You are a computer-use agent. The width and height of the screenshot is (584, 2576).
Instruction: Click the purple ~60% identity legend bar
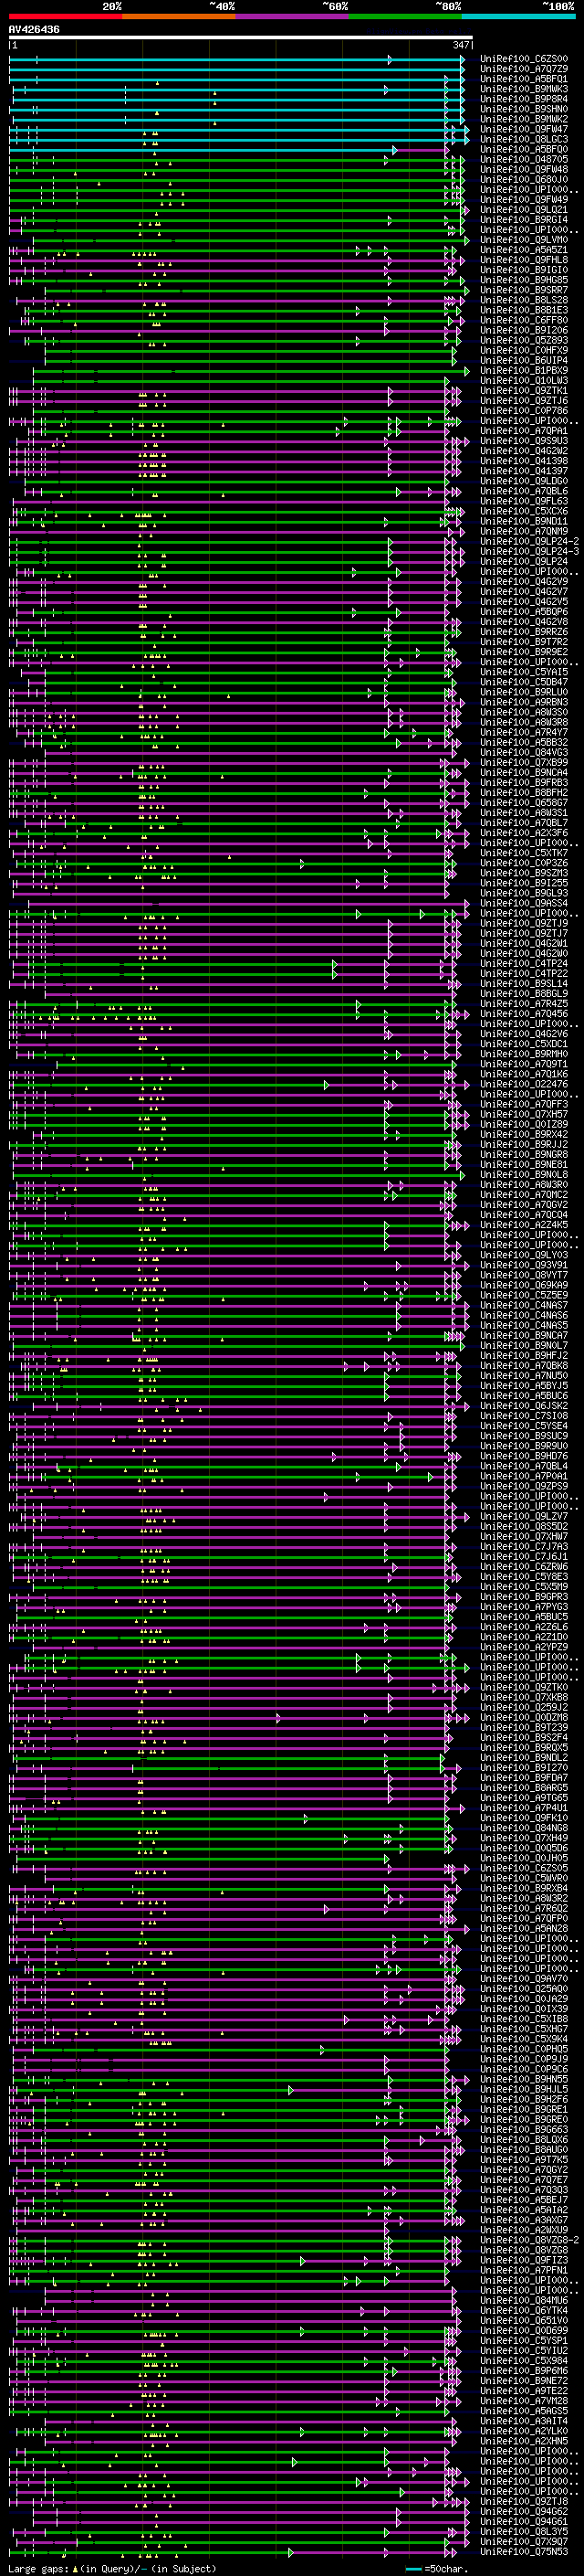click(x=293, y=16)
